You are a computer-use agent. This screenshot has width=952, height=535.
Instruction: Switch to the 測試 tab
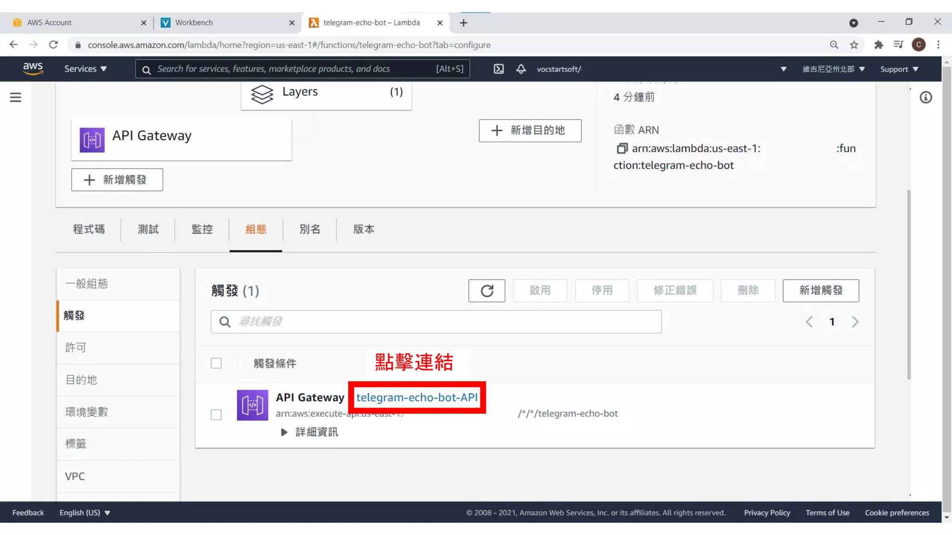(148, 229)
